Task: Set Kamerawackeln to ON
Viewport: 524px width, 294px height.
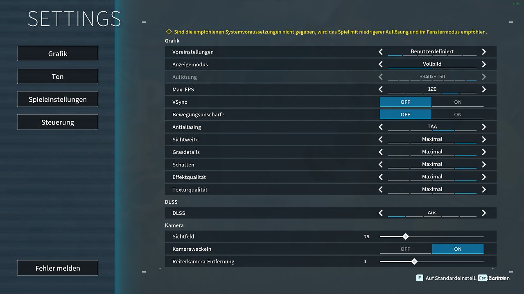Action: point(458,249)
